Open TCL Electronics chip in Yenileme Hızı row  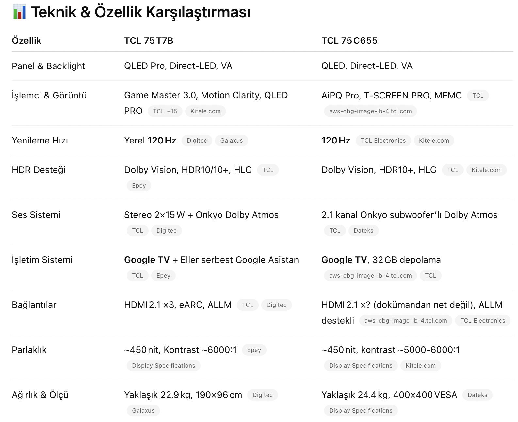click(x=383, y=141)
